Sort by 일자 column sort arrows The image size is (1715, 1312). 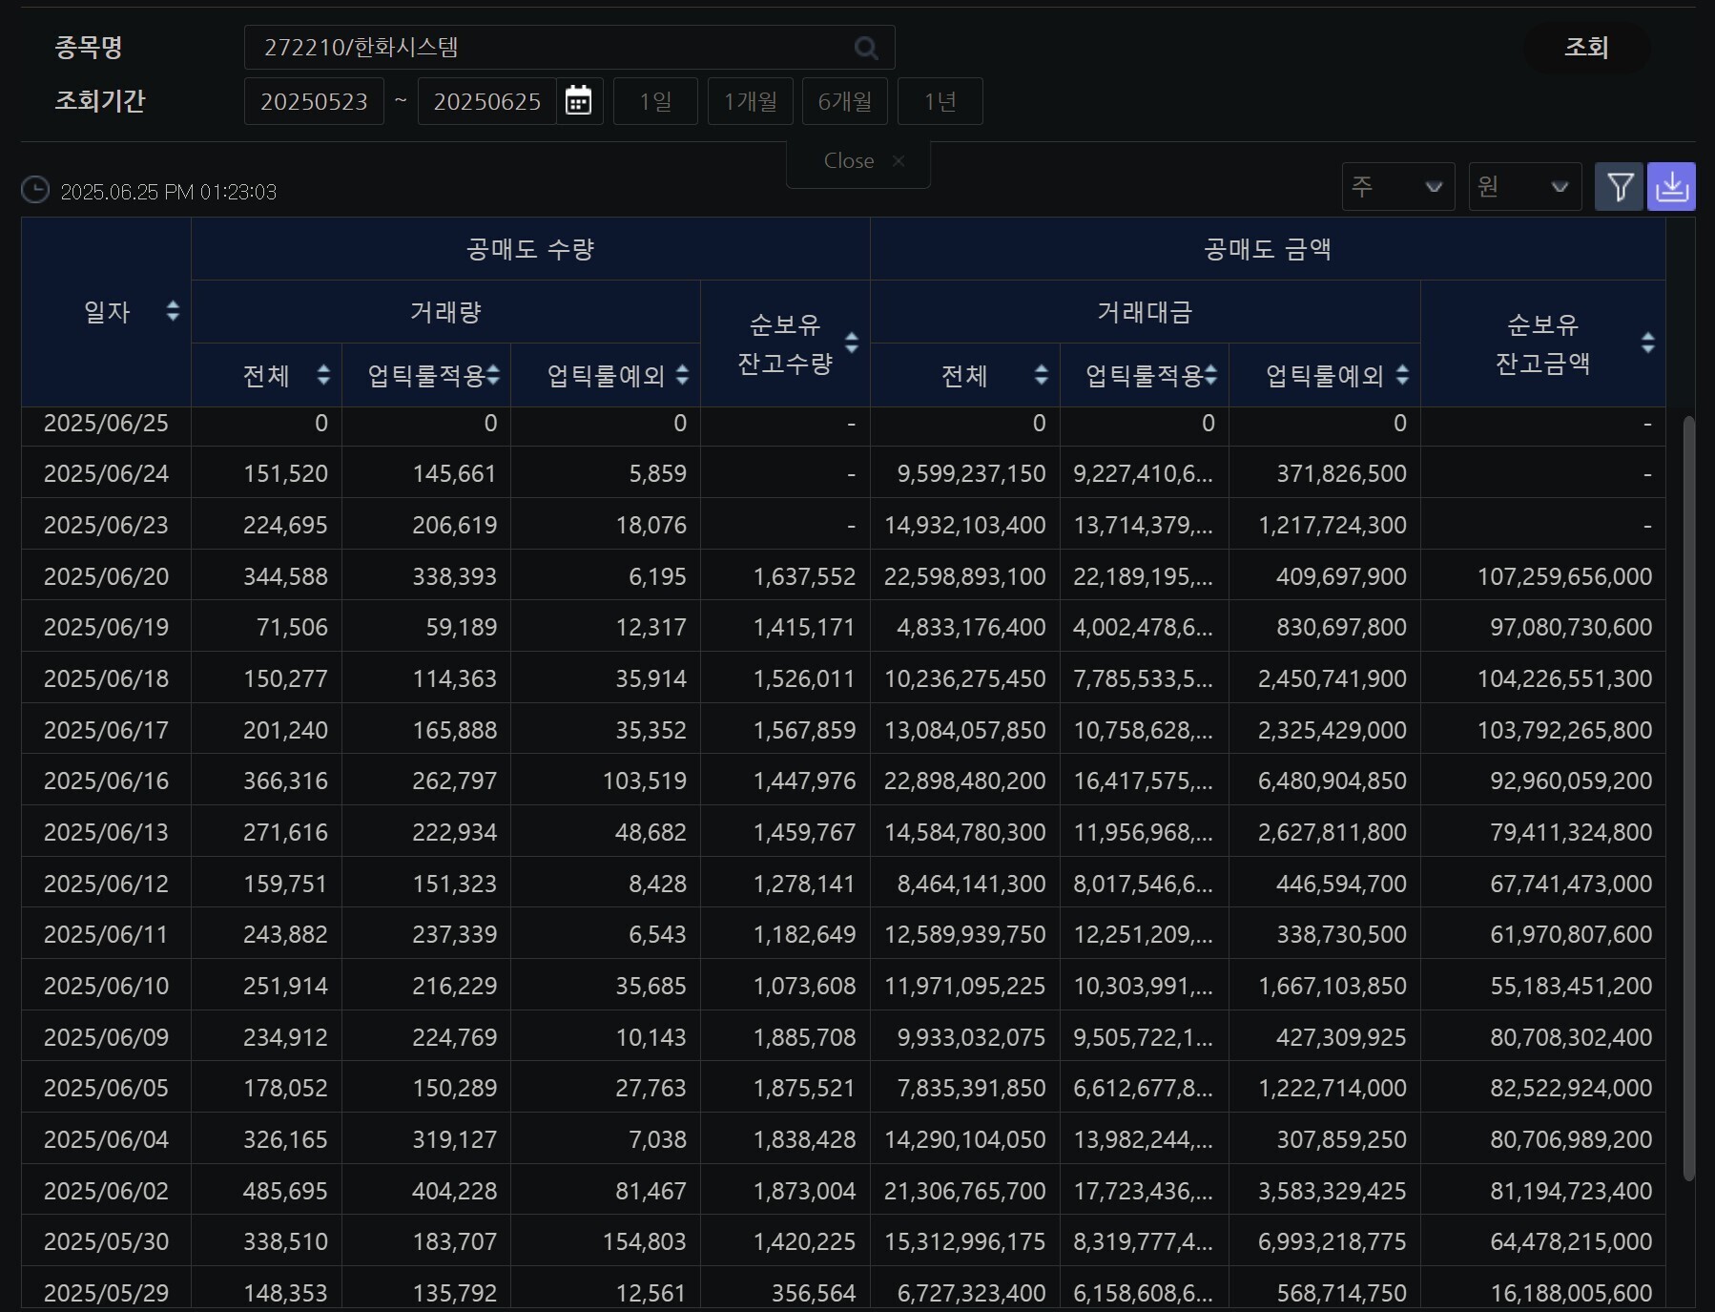pos(173,311)
